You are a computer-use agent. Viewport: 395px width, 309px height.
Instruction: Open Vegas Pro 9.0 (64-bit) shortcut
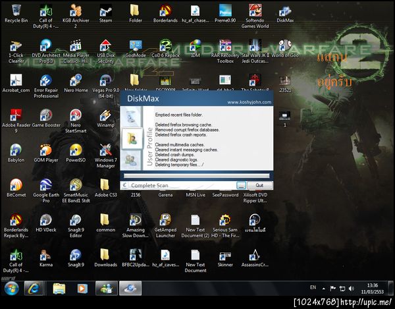click(105, 86)
